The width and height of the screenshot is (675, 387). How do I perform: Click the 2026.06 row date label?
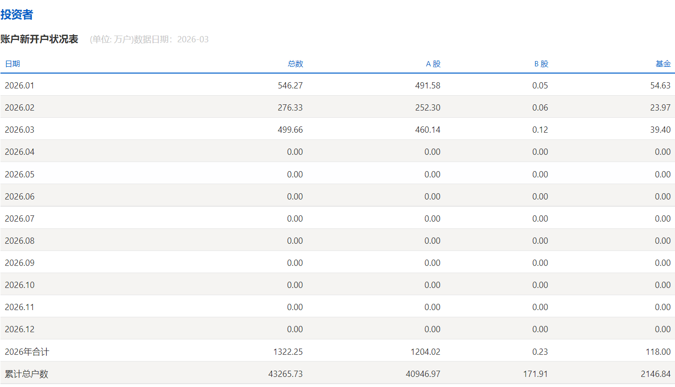pos(20,196)
